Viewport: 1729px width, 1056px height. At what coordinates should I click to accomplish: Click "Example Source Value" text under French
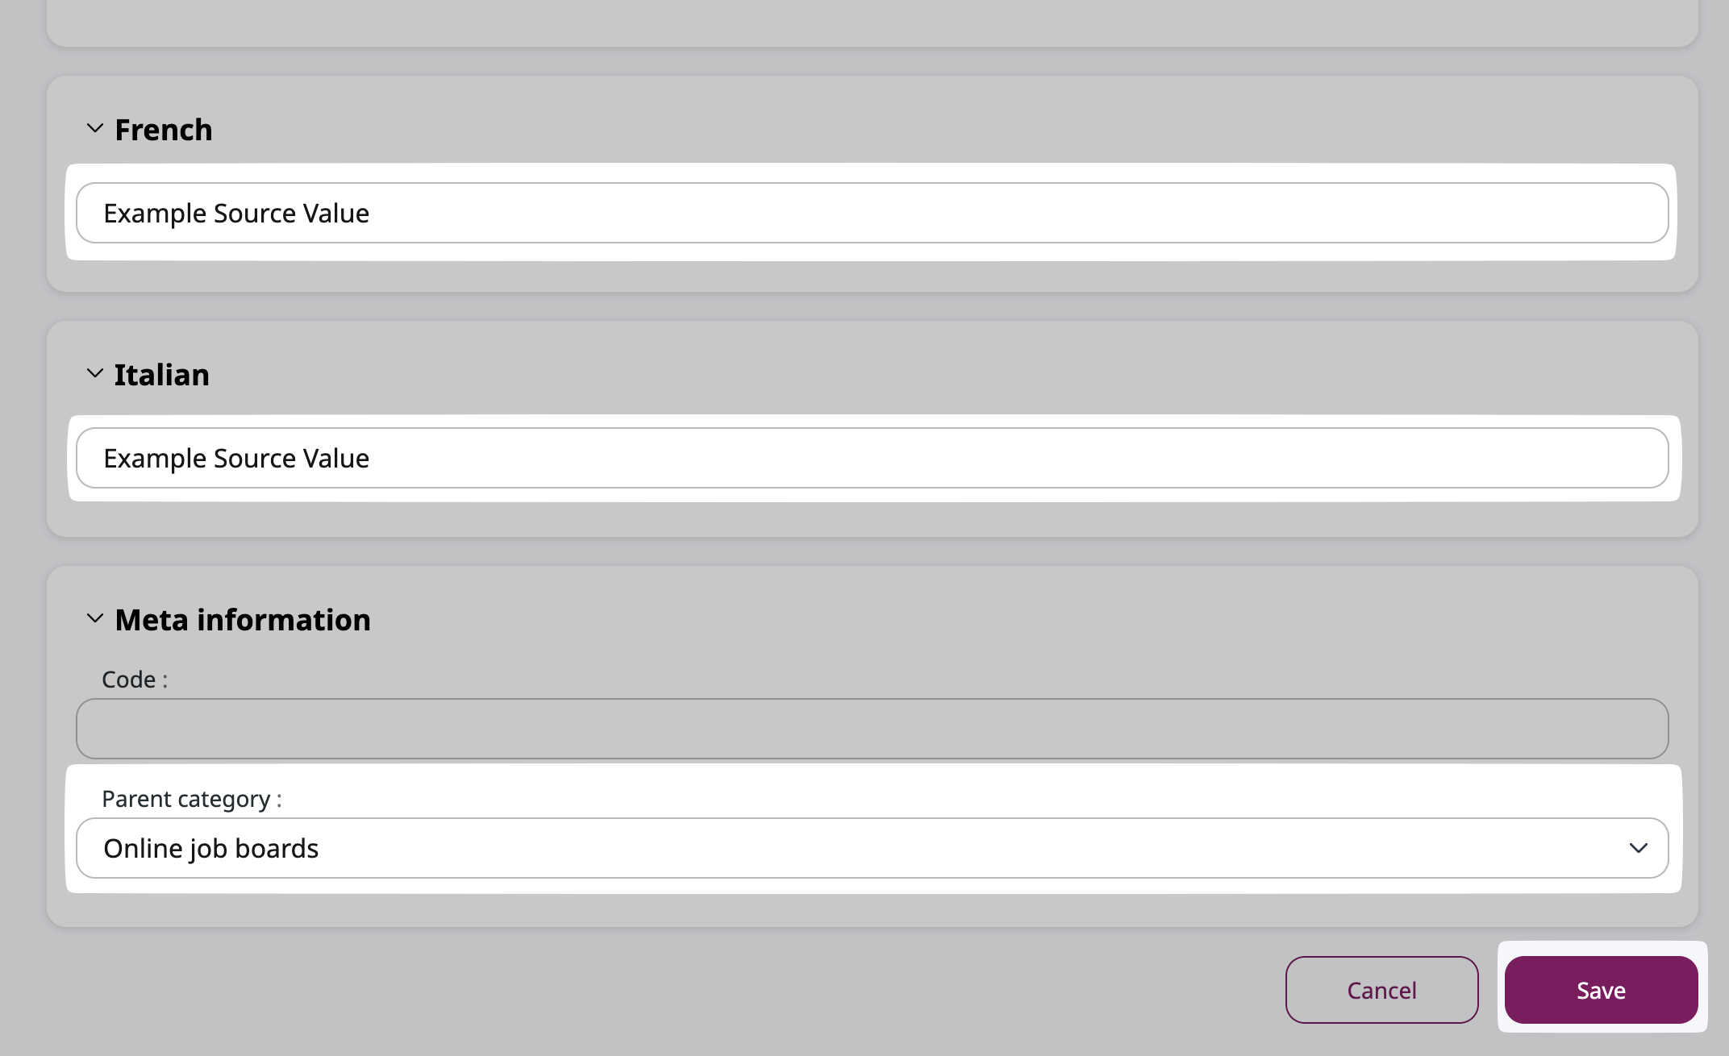(236, 213)
